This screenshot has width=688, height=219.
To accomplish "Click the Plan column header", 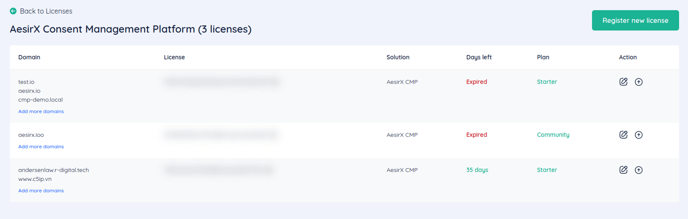I will (543, 57).
